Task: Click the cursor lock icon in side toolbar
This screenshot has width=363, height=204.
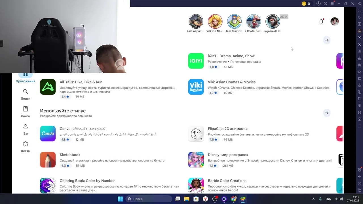Action: click(x=360, y=24)
